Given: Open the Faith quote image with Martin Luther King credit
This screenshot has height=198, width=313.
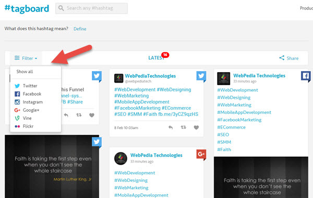Looking at the screenshot, I should 52,167.
